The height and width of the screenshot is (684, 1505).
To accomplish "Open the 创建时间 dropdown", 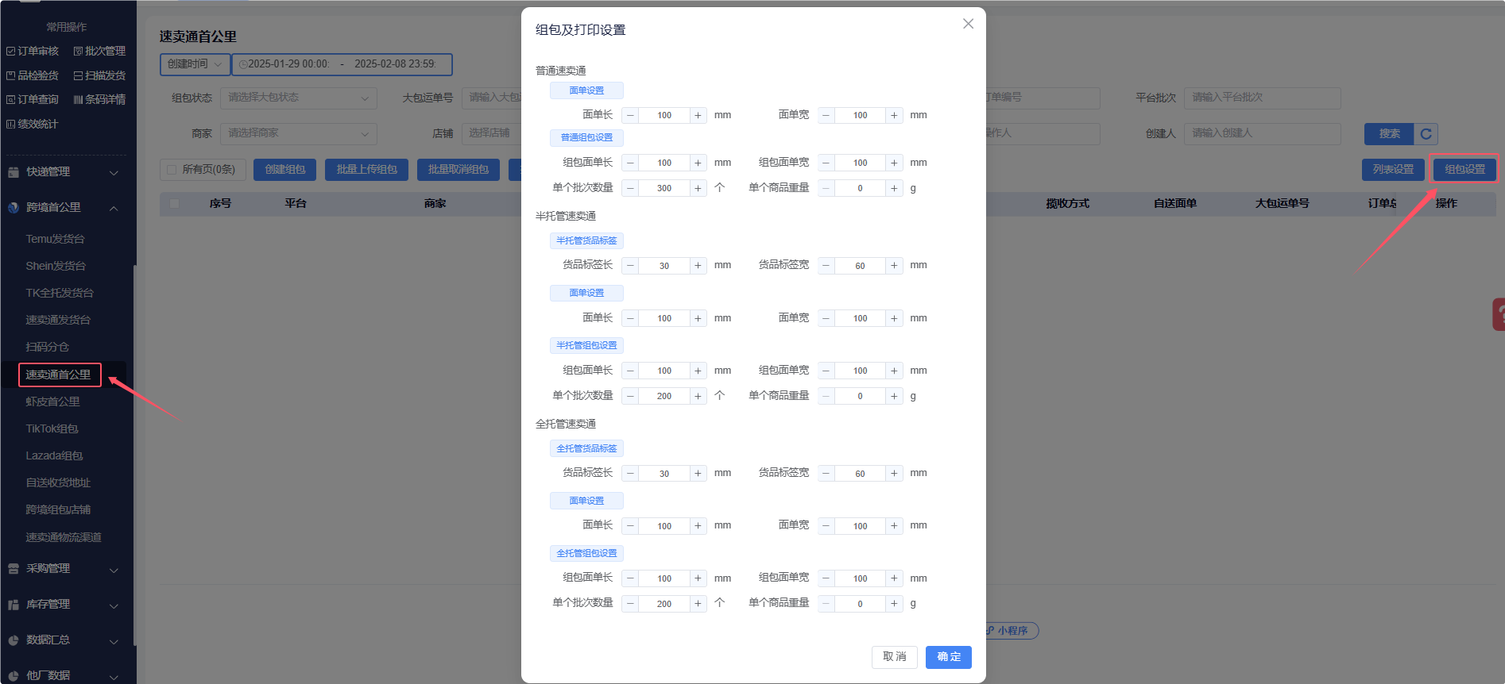I will [195, 64].
